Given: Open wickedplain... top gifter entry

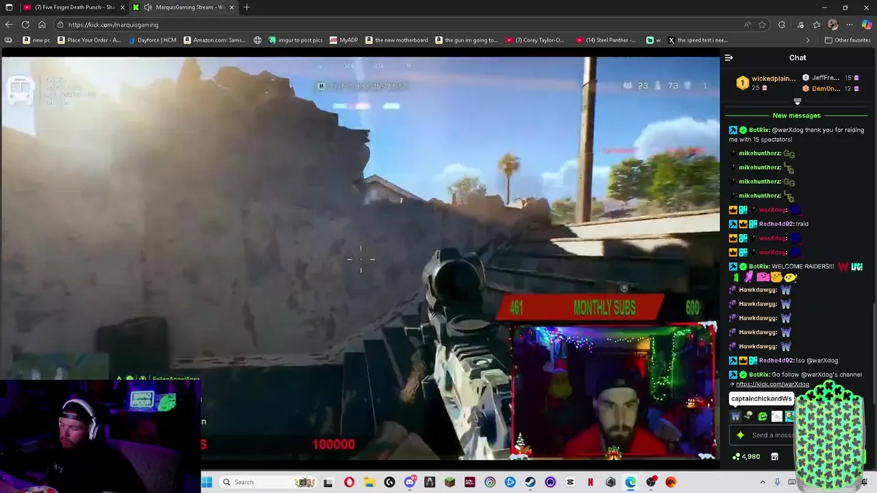Looking at the screenshot, I should point(765,83).
